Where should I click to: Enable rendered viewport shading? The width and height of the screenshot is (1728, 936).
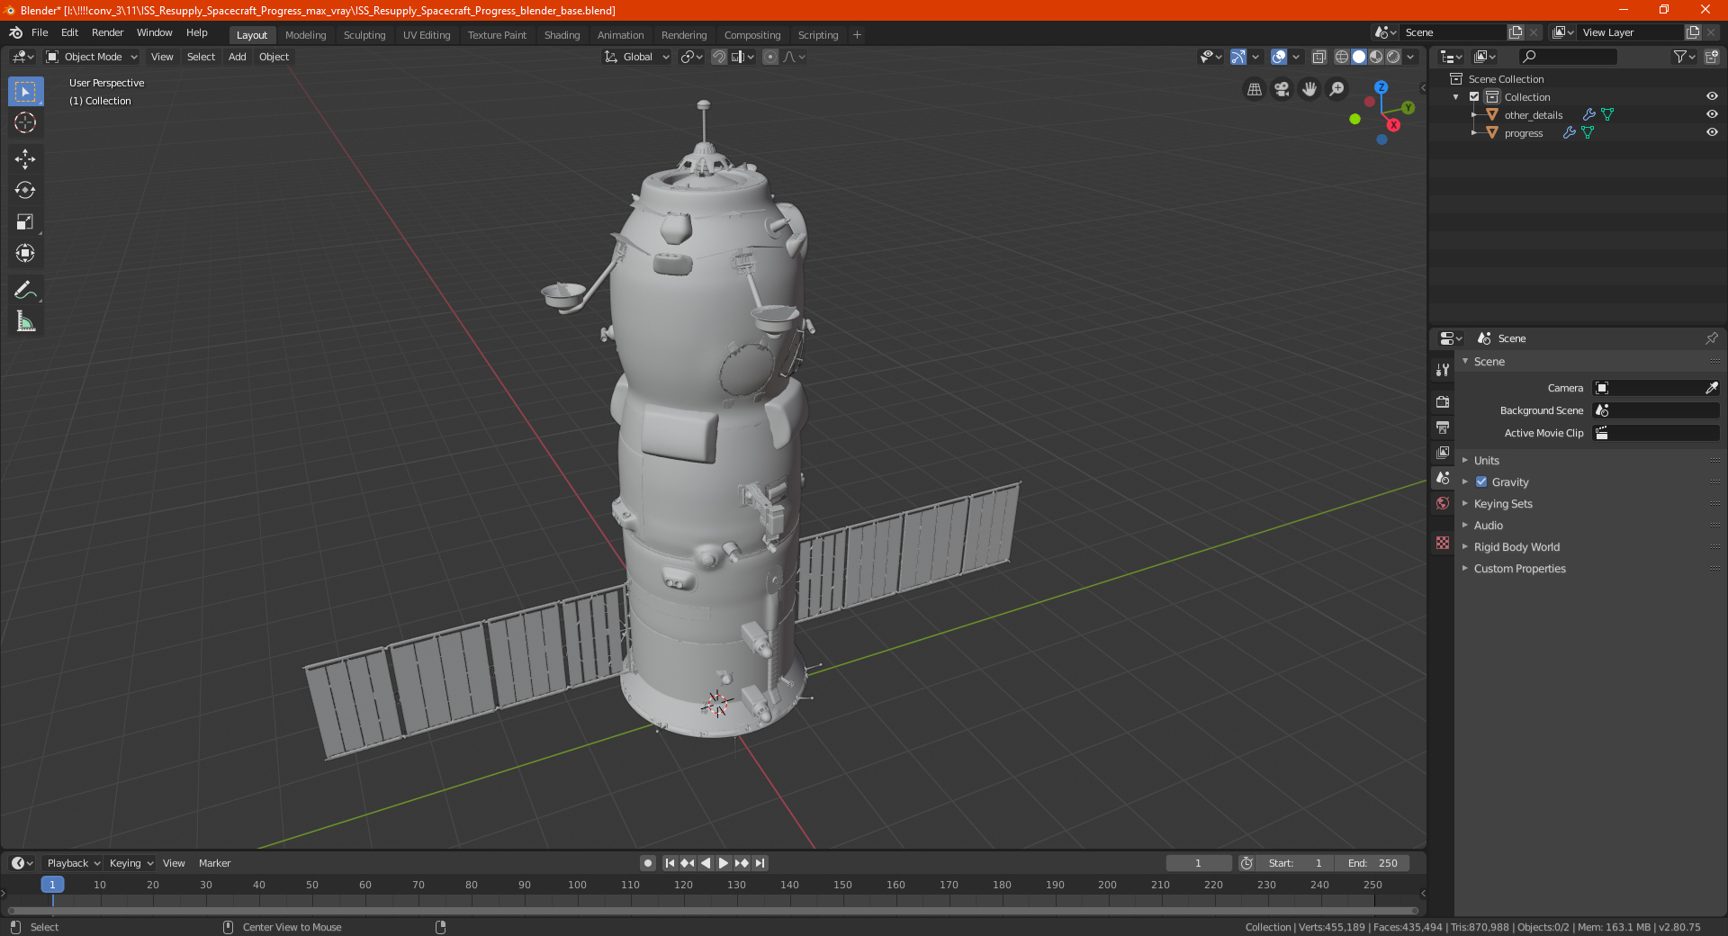(x=1393, y=57)
